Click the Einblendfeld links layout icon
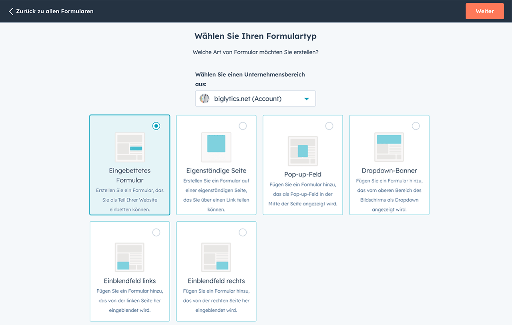 tap(130, 257)
